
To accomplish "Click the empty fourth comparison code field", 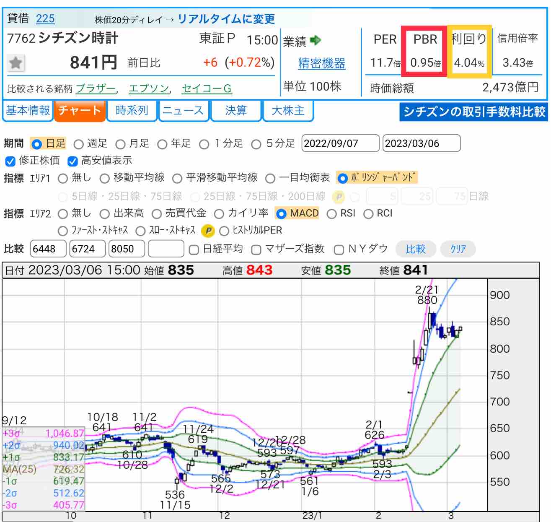I will [166, 249].
